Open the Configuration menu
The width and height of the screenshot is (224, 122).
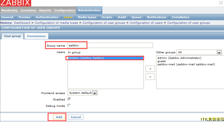tap(64, 10)
